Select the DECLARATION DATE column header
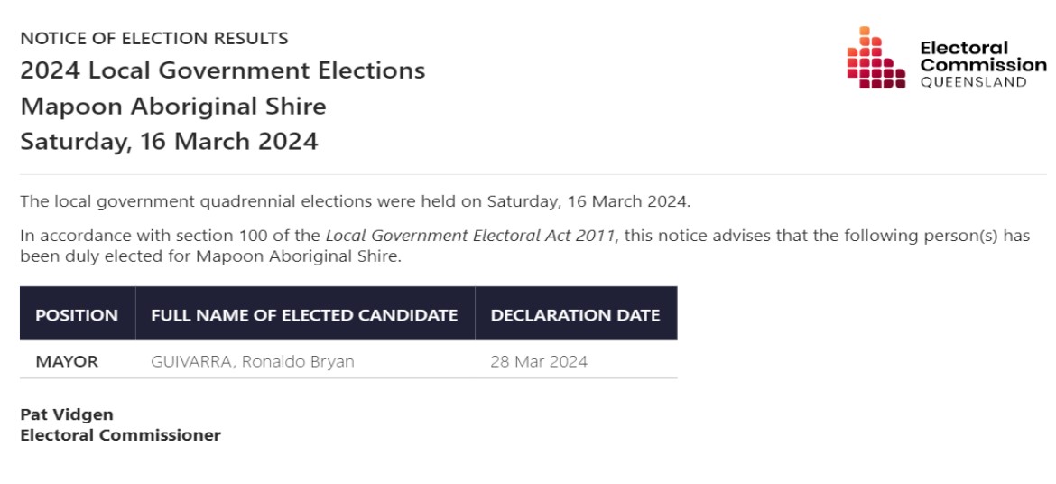Viewport: 1056px width, 484px height. (576, 315)
